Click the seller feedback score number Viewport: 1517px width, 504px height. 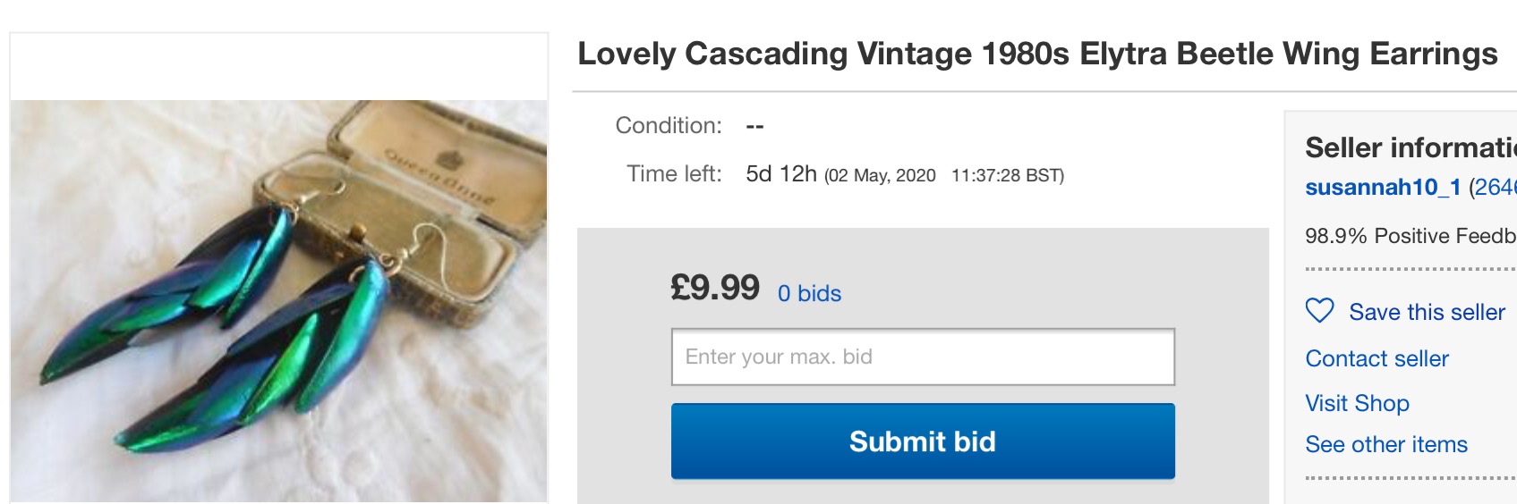pyautogui.click(x=1496, y=187)
